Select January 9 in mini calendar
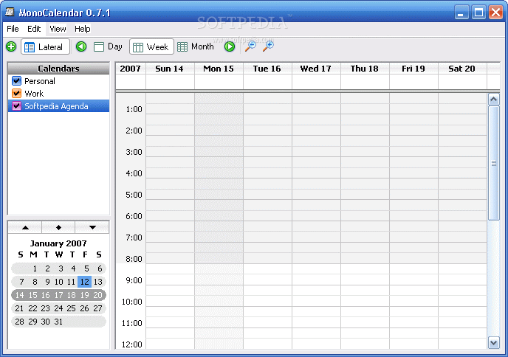This screenshot has width=508, height=357. [47, 282]
